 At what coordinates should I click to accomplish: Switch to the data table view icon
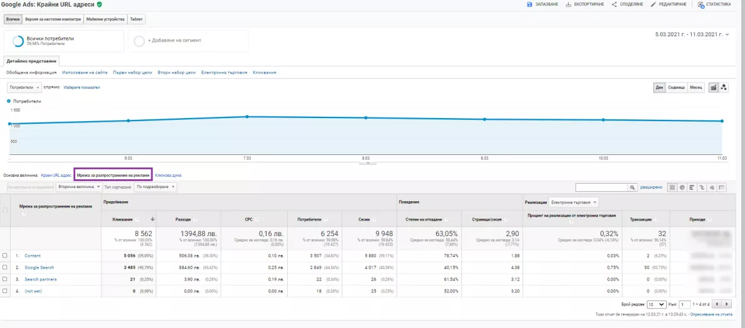[x=672, y=187]
